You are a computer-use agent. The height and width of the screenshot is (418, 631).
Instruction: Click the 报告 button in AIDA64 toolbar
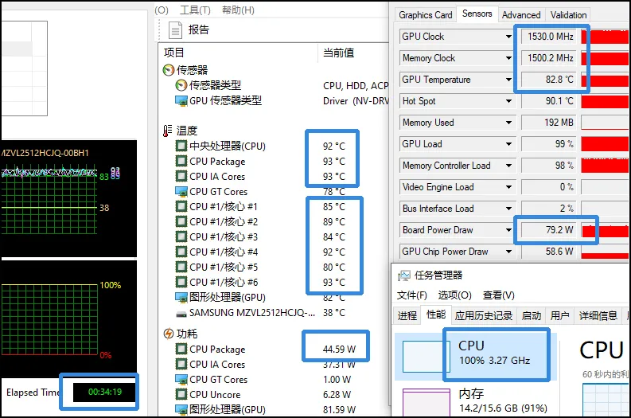point(189,29)
